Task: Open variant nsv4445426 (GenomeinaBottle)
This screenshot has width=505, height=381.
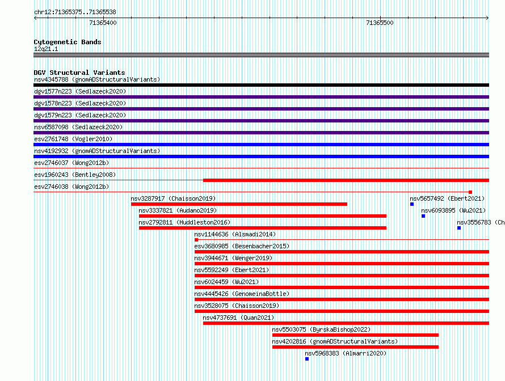Action: [242, 294]
